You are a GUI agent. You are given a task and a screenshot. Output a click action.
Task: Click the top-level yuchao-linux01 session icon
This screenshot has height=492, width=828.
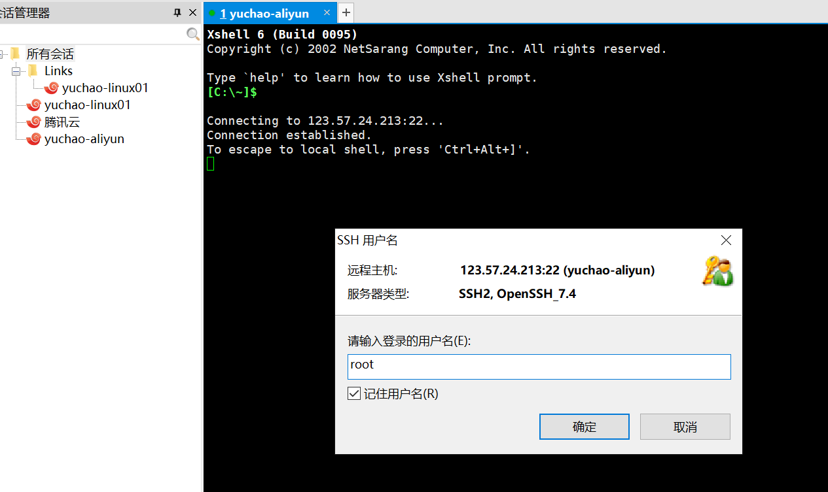(33, 105)
